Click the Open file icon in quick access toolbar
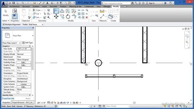The height and width of the screenshot is (109, 194). point(10,3)
